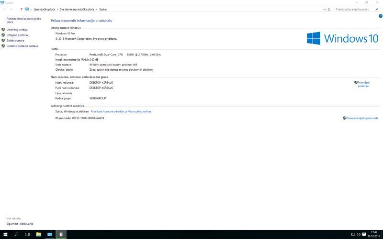Click the shield icon beside Upravitelj uređaja
The height and width of the screenshot is (239, 383).
tap(3, 30)
